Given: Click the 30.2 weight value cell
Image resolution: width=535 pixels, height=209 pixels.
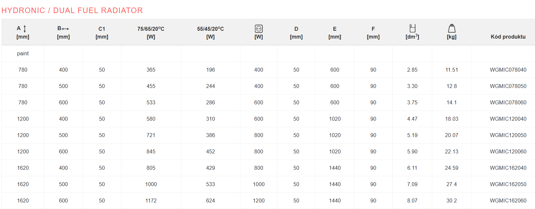Looking at the screenshot, I should 452,200.
